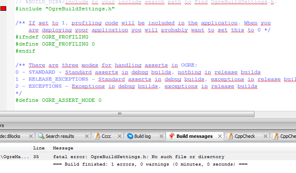This screenshot has height=173, width=296.
Task: Switch to the Cccc tab
Action: click(106, 136)
